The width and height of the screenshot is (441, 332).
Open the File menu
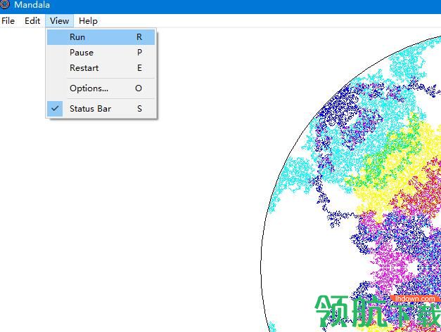[x=8, y=21]
